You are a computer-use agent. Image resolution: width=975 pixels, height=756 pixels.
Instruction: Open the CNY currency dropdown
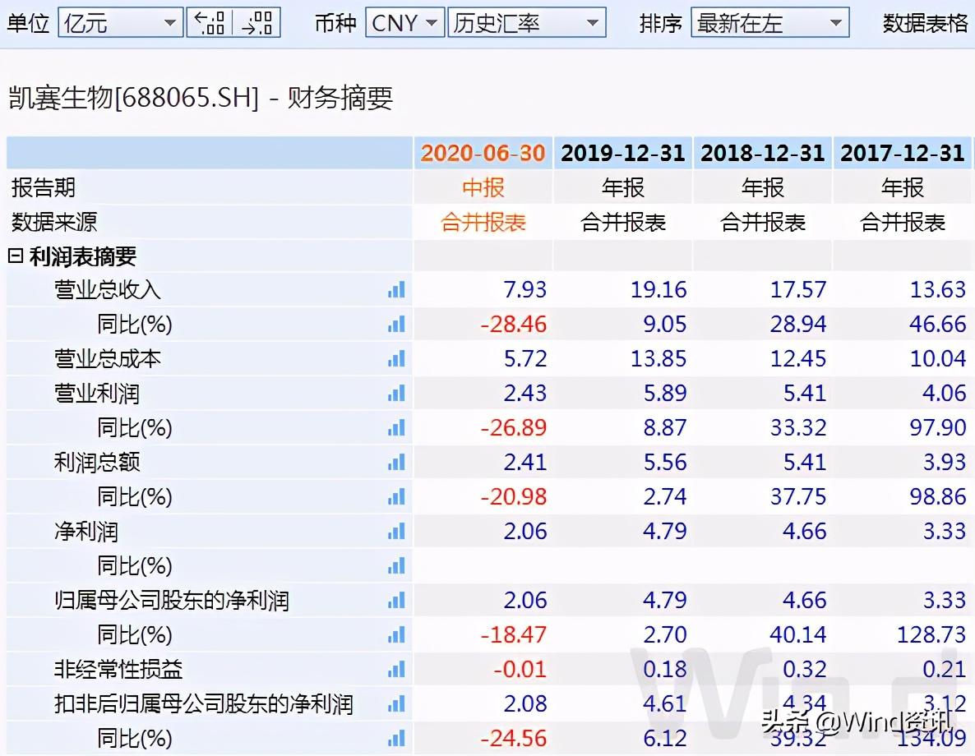point(404,23)
